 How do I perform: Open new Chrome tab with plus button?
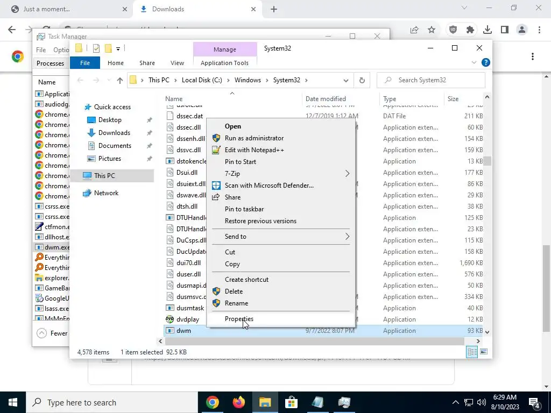[x=274, y=9]
